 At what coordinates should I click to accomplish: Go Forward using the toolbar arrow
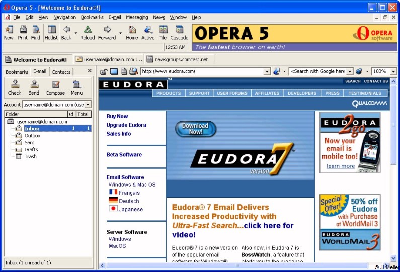(x=107, y=33)
